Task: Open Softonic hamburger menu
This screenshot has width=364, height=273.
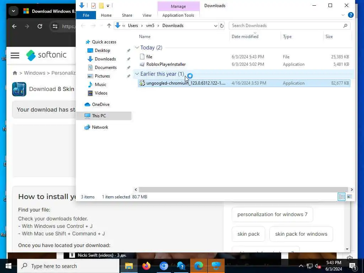Action: [15, 55]
